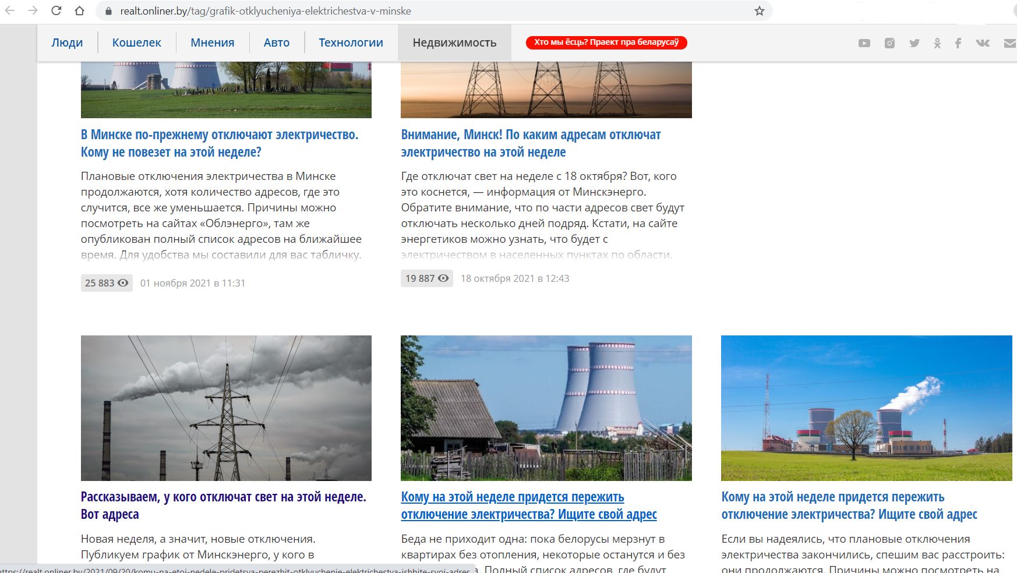
Task: Click the summary starting 'Где отключат свет на неделе'
Action: [543, 215]
